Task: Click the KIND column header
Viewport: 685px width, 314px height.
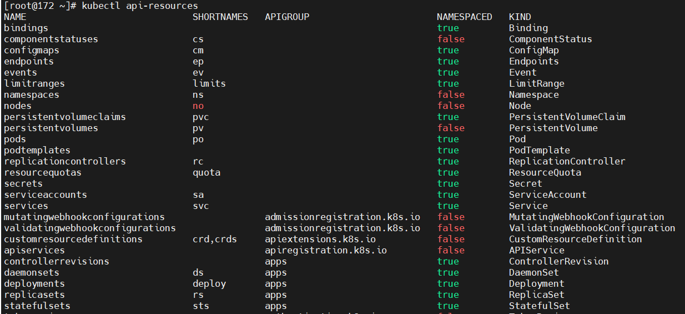Action: tap(520, 17)
